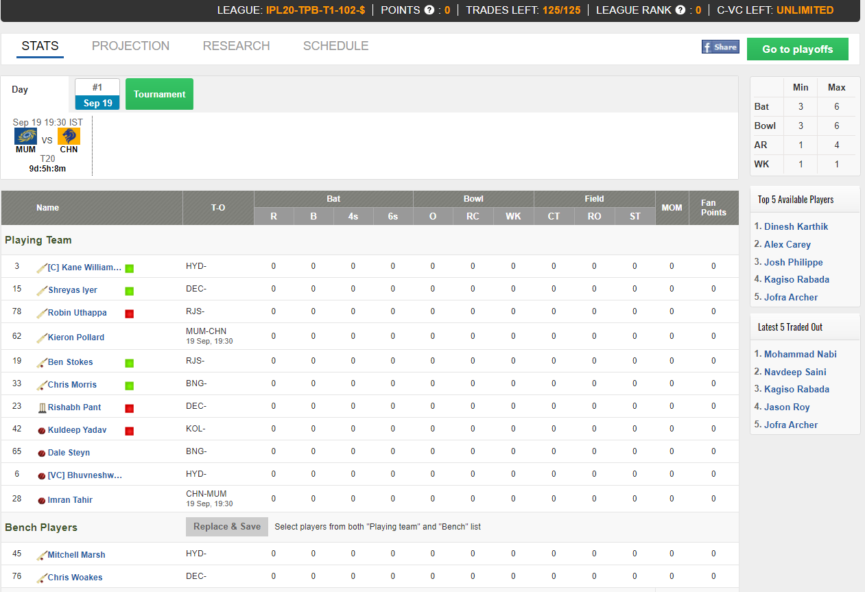Open Jofra Archer in Latest 5 Traded Out

point(792,425)
